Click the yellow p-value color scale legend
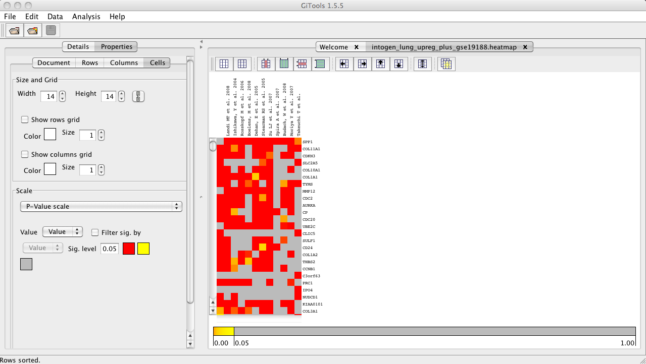The height and width of the screenshot is (364, 646). [x=223, y=331]
